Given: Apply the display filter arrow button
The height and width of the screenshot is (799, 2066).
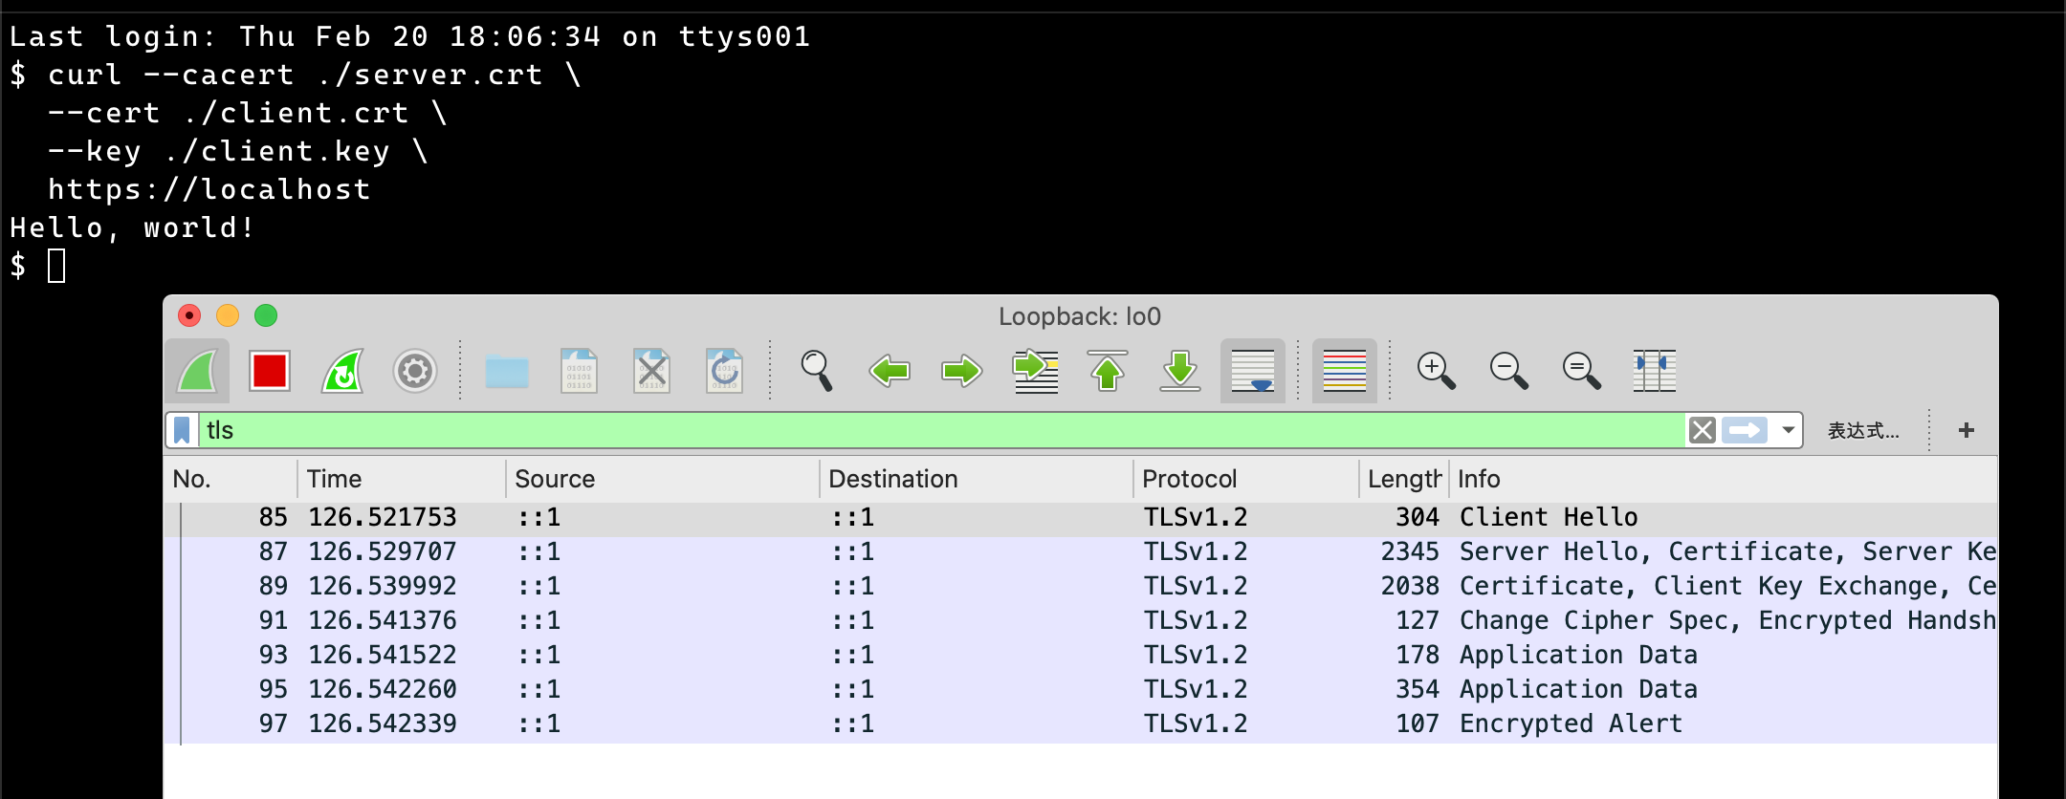Looking at the screenshot, I should tap(1745, 430).
